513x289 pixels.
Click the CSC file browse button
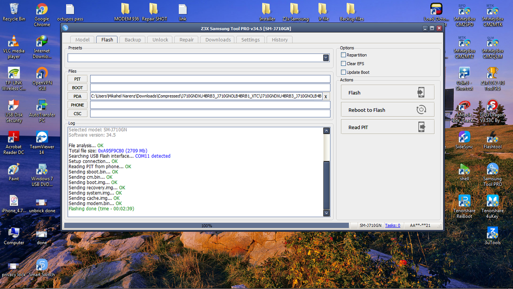(77, 114)
